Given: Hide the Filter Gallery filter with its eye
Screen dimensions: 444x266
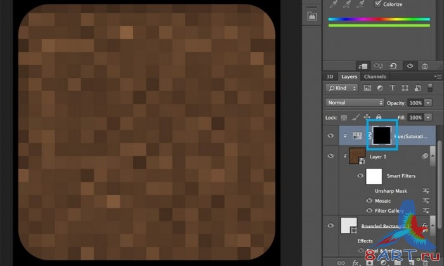Looking at the screenshot, I should click(369, 210).
